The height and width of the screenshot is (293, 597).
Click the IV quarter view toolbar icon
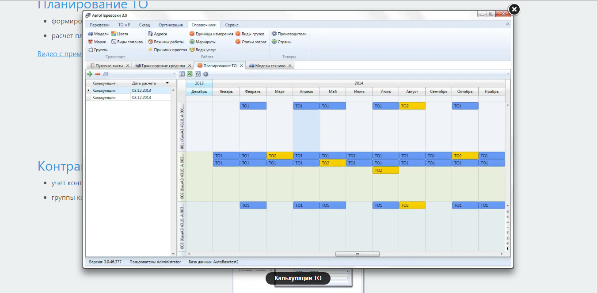[198, 74]
